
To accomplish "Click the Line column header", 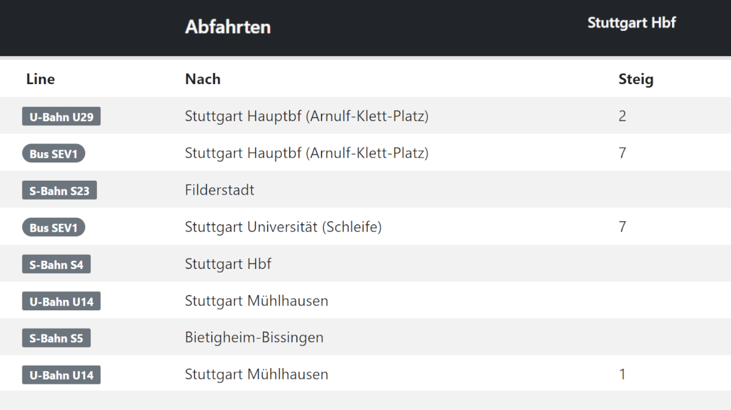I will (40, 79).
